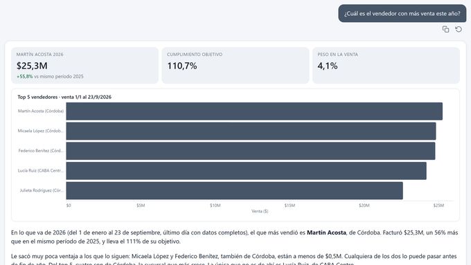The image size is (471, 265).
Task: Click the '$0' axis tick
Action: [x=69, y=205]
